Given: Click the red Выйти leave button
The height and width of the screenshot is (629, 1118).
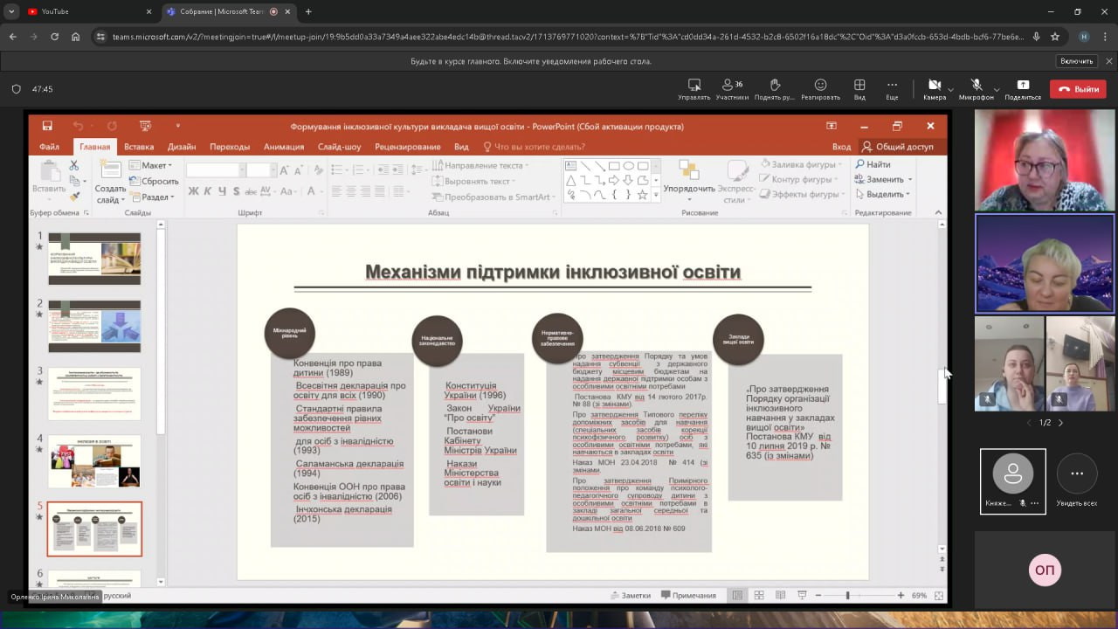Looking at the screenshot, I should coord(1078,89).
